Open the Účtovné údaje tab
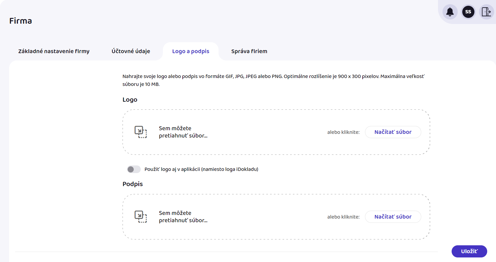 (131, 51)
